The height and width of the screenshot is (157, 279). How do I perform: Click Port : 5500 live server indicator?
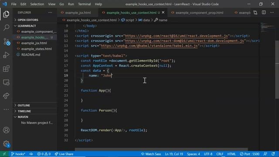(249, 154)
